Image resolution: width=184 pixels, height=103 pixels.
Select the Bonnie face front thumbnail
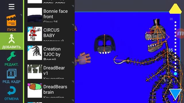click(x=35, y=15)
